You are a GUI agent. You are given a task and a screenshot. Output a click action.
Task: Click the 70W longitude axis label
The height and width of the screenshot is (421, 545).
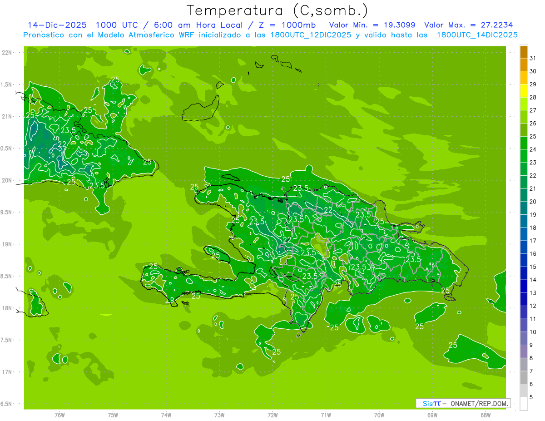click(x=379, y=415)
